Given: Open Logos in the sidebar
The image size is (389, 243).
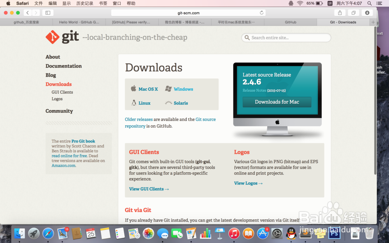Looking at the screenshot, I should tap(57, 99).
